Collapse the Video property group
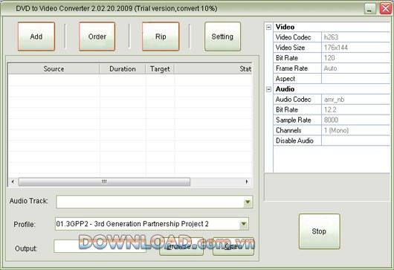This screenshot has width=394, height=270. (x=268, y=27)
